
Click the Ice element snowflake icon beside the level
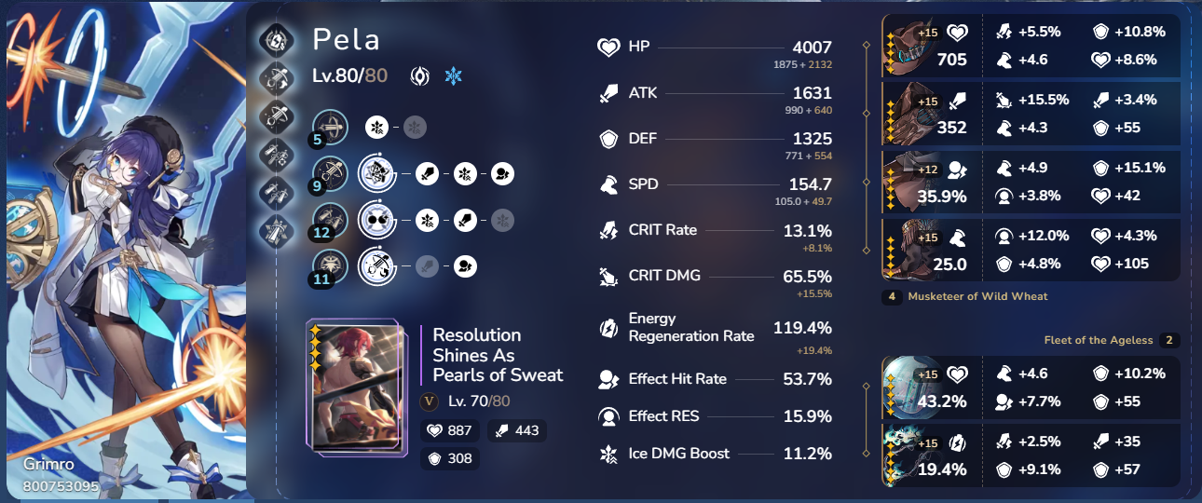coord(453,76)
